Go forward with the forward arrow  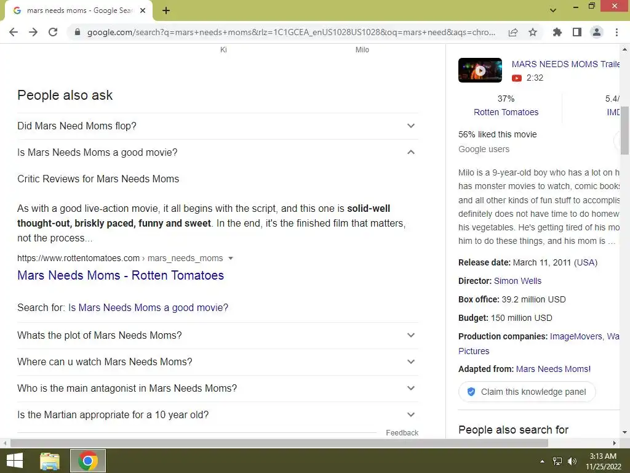point(33,32)
